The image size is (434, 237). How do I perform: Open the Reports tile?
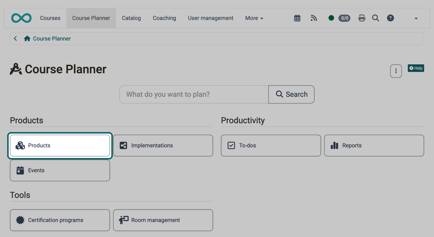click(374, 146)
